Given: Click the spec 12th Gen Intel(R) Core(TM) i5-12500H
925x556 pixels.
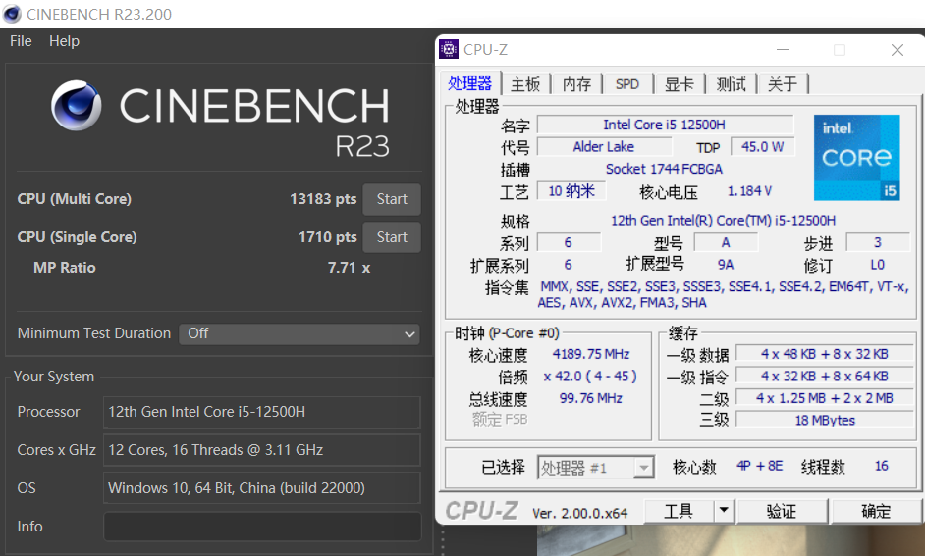Looking at the screenshot, I should 724,221.
